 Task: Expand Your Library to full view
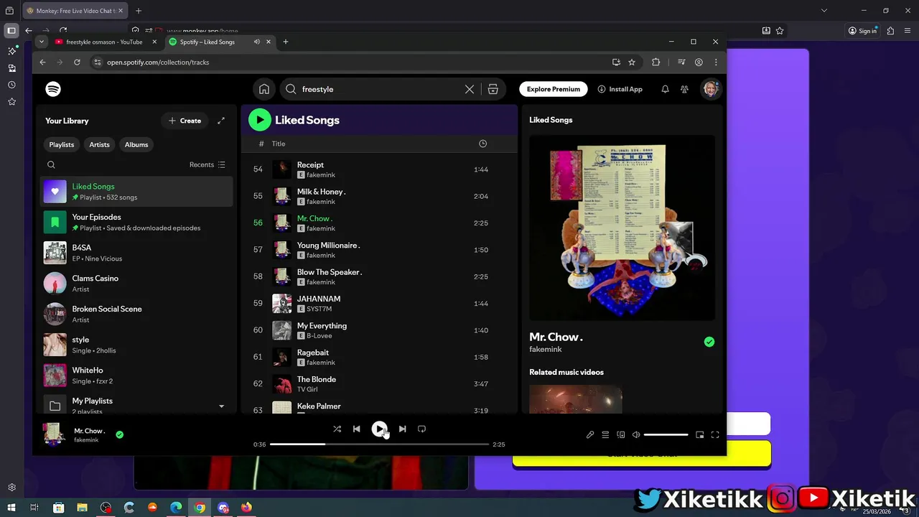click(221, 121)
